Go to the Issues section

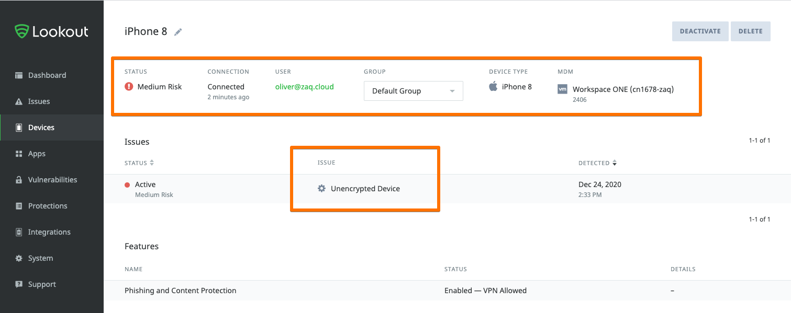click(x=52, y=101)
